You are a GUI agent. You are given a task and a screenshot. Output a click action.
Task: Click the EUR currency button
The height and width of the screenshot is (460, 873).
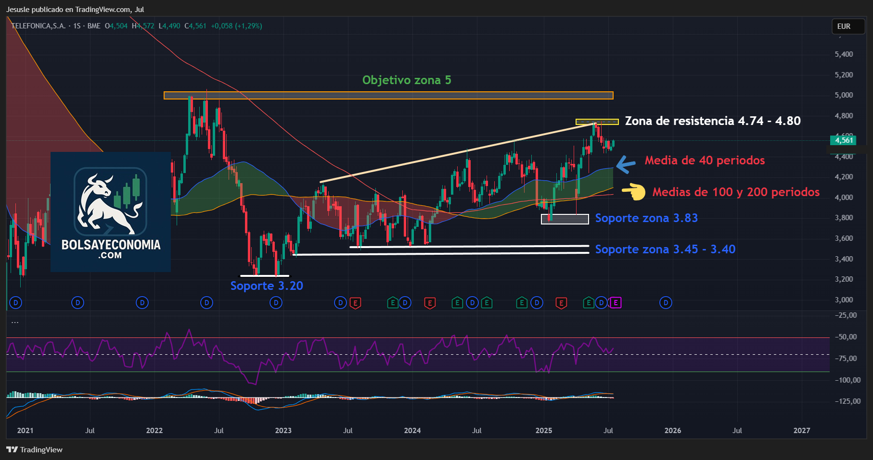(849, 26)
